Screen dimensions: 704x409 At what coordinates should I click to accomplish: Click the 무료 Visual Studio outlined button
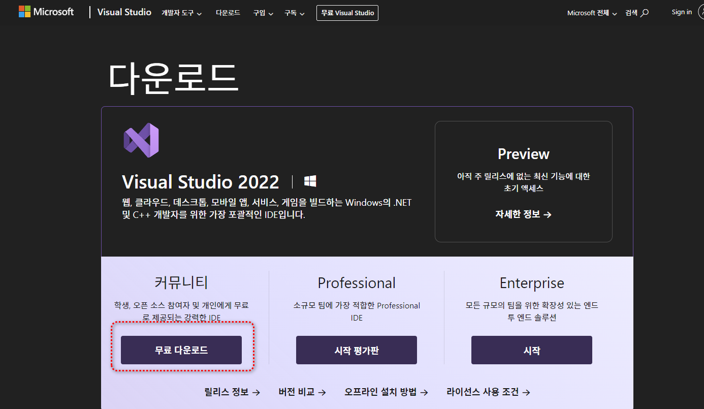click(347, 13)
